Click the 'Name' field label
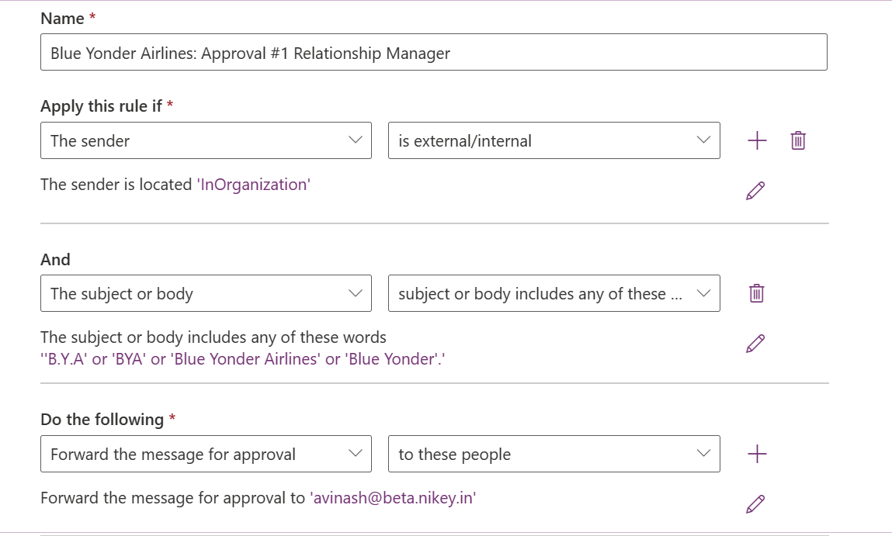892x536 pixels. coord(62,19)
